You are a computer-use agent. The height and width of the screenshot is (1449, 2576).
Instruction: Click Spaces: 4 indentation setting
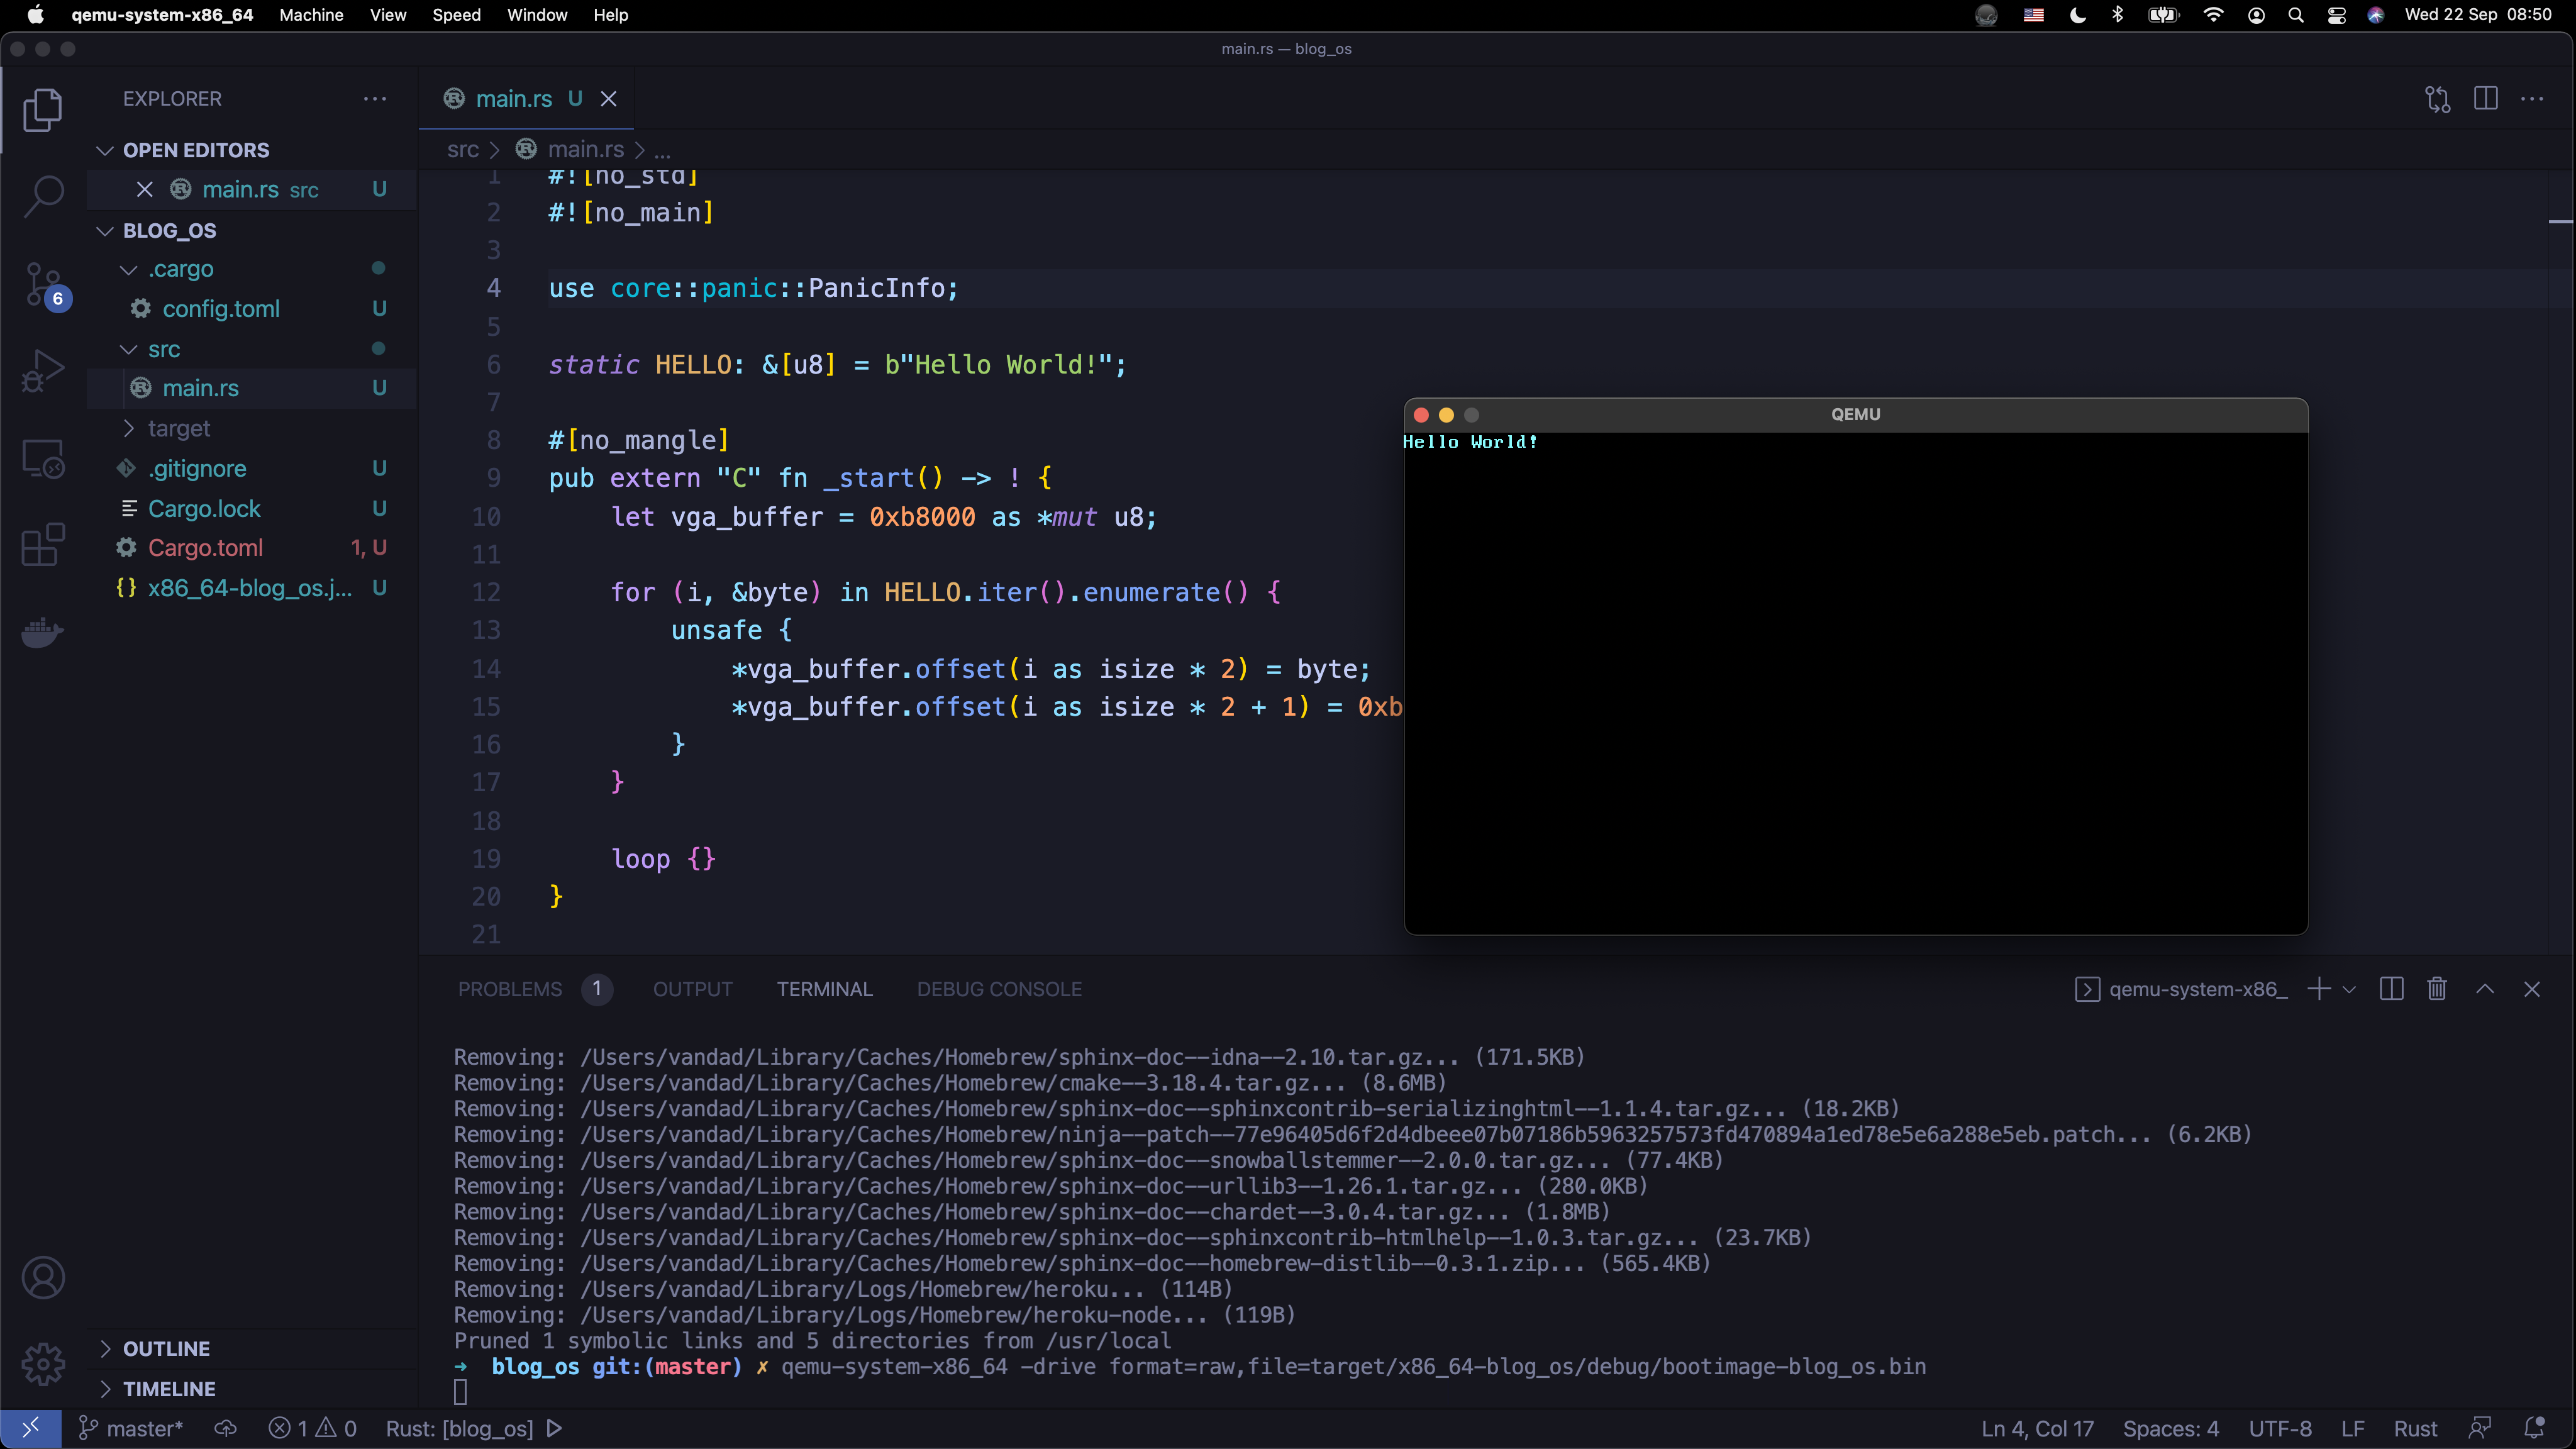coord(2171,1428)
